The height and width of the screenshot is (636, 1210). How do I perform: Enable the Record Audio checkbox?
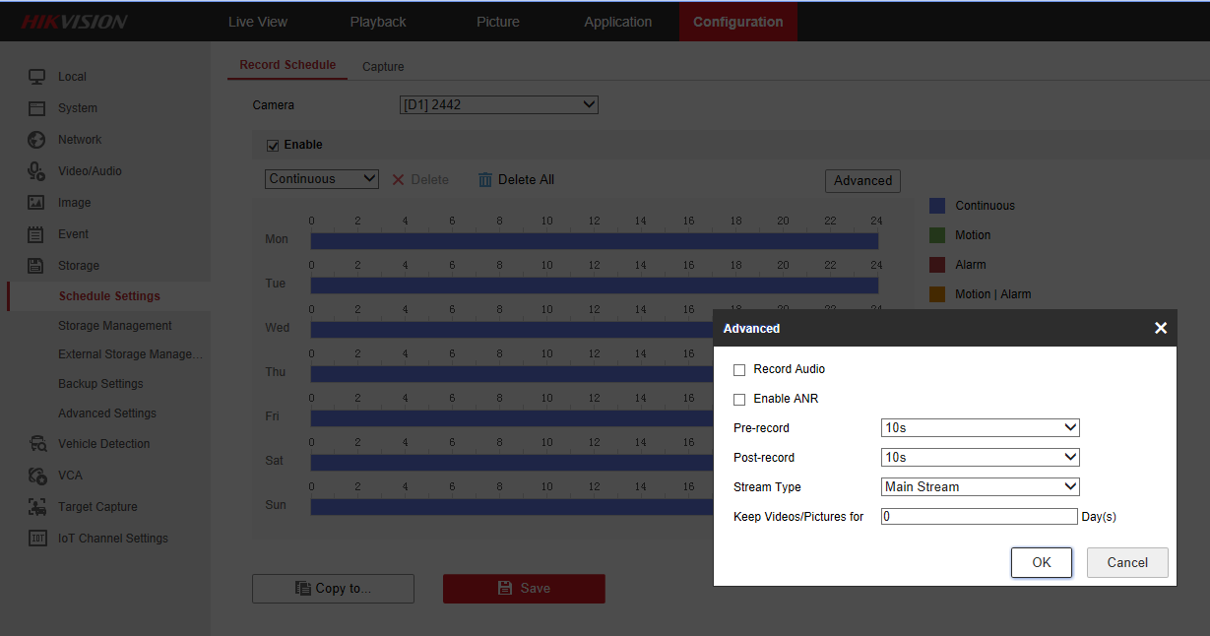coord(739,370)
